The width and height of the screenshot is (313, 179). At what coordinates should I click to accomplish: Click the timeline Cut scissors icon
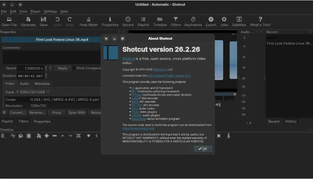[x=13, y=136]
